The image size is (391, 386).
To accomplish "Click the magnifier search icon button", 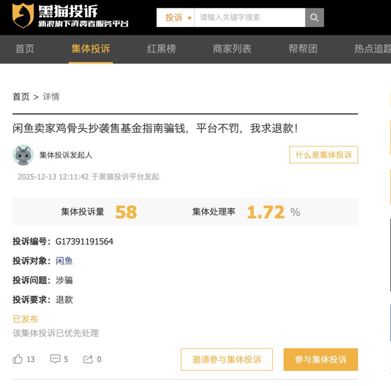I will point(314,17).
